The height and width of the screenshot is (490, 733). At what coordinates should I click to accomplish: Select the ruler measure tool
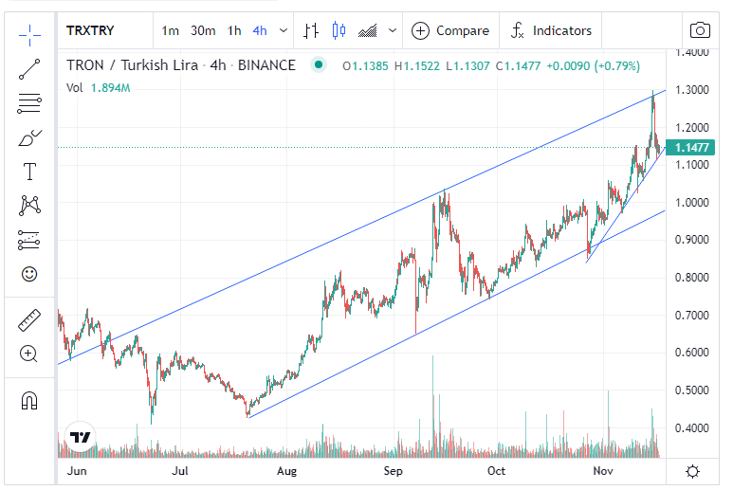(x=29, y=320)
